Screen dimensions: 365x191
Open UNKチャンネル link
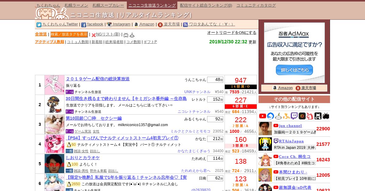tap(197, 92)
